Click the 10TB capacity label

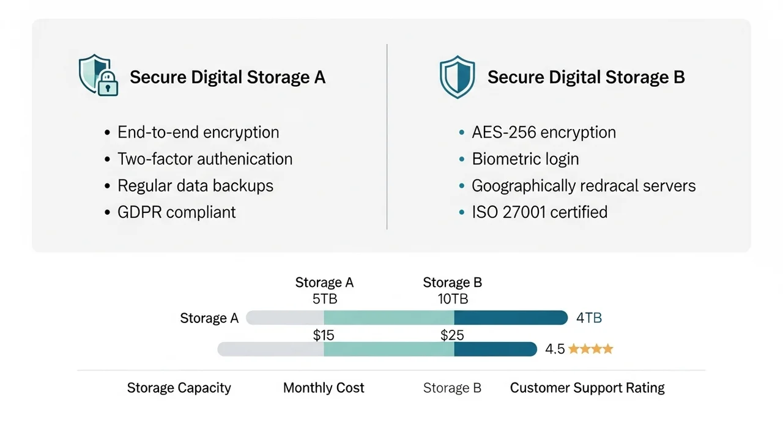pos(453,299)
